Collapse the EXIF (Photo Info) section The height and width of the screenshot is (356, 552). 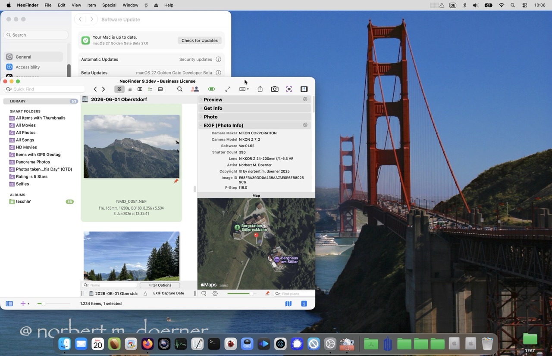coord(201,125)
